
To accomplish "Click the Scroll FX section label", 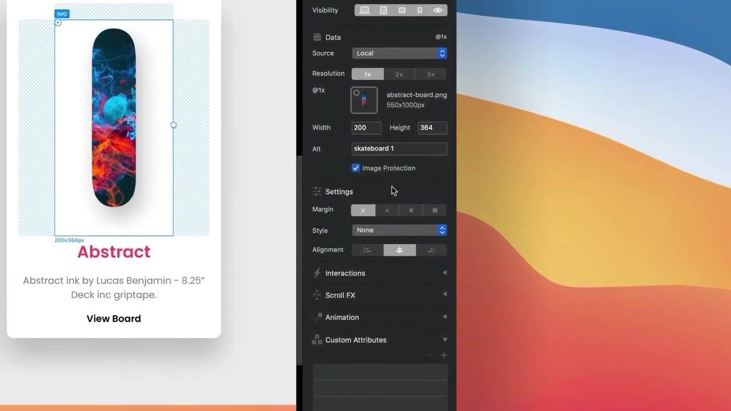I will (x=340, y=295).
